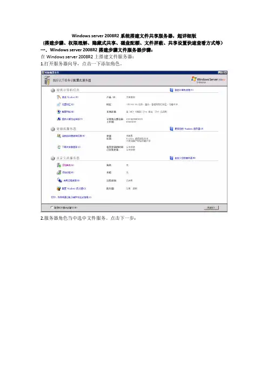
Task: Click the 提供计算机信息 section heading
Action: (68, 90)
